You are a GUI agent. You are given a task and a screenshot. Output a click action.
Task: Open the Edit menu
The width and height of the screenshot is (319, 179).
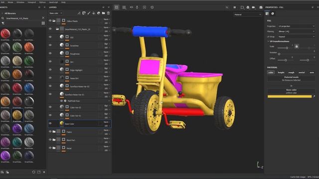(x=2, y=2)
